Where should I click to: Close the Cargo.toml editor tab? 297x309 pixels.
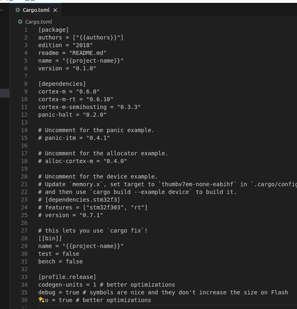coord(55,10)
